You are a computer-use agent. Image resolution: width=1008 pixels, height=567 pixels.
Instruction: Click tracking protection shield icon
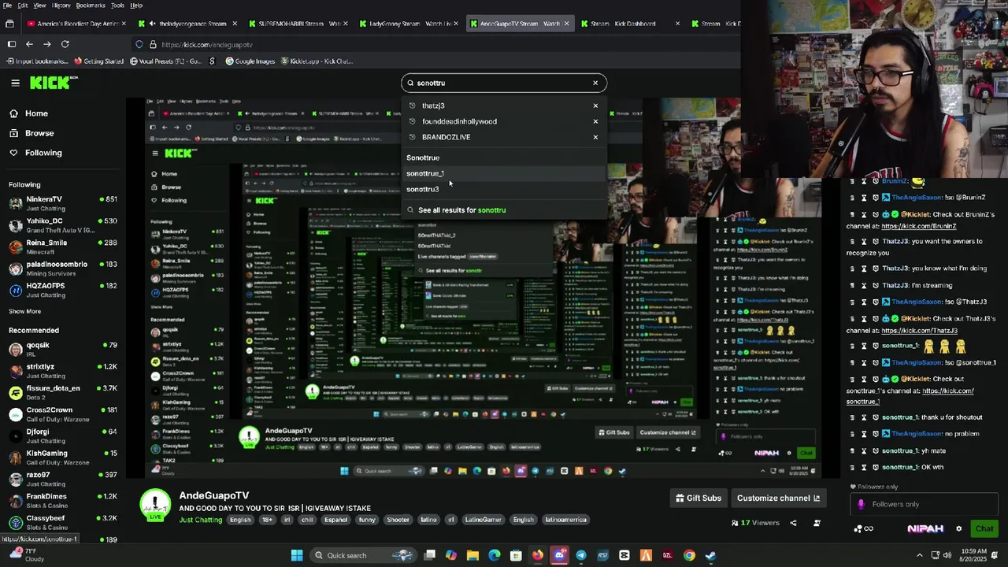(139, 45)
